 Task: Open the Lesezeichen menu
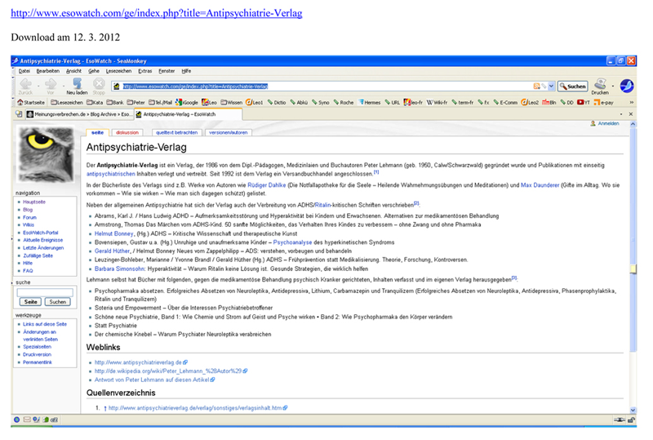tap(118, 71)
